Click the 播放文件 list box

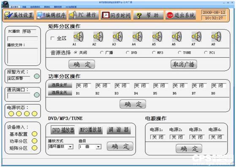click(x=22, y=56)
